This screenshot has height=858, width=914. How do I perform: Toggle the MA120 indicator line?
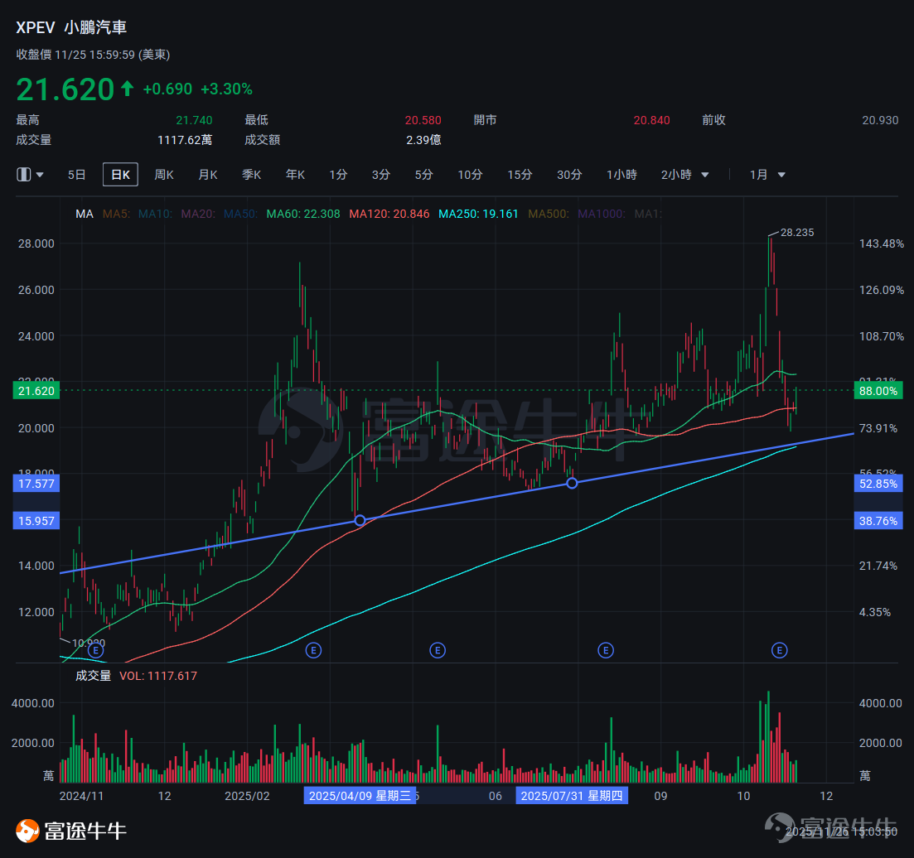(389, 214)
